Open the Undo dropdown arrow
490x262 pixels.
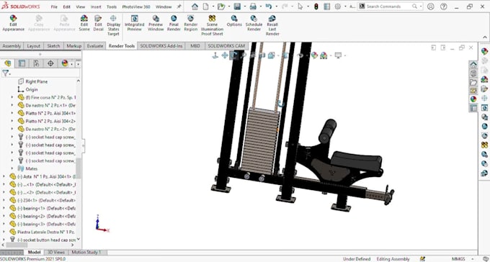[x=276, y=6]
